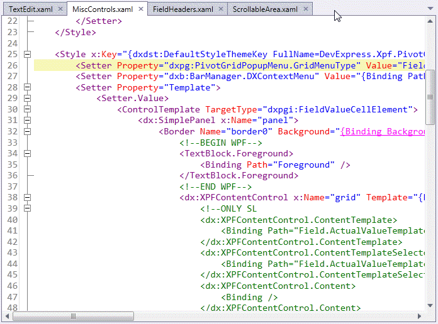Click the vertical scrollbar up arrow
Viewport: 438px width, 324px height.
[x=430, y=21]
